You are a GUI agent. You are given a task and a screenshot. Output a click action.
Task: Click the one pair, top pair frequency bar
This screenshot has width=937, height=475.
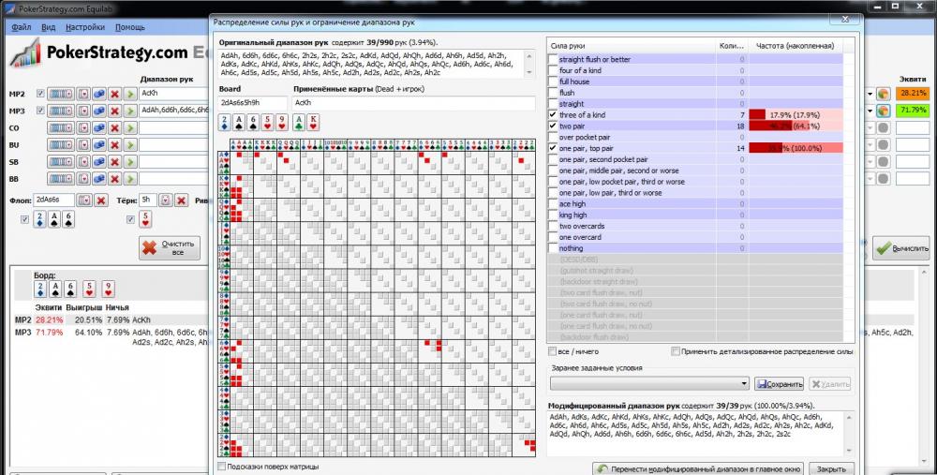tap(796, 148)
